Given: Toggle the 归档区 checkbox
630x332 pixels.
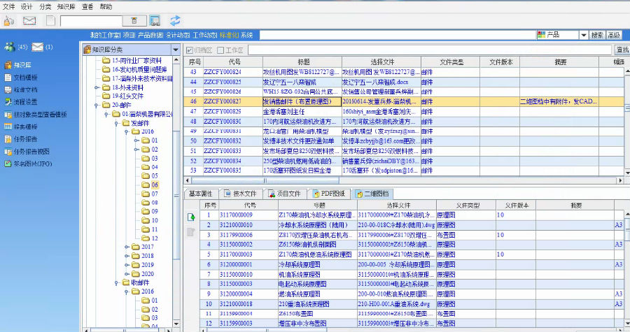Looking at the screenshot, I should point(189,50).
